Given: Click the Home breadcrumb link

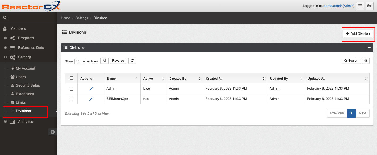Looking at the screenshot, I should 65,18.
